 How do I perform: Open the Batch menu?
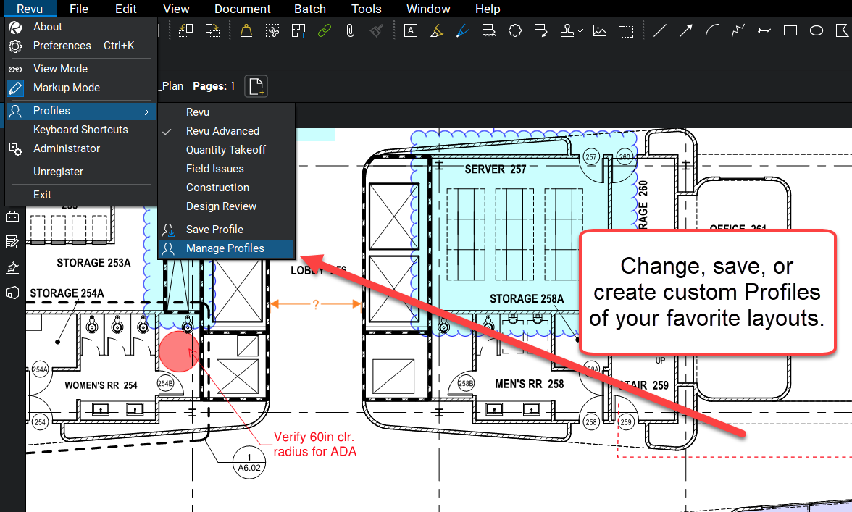coord(310,9)
